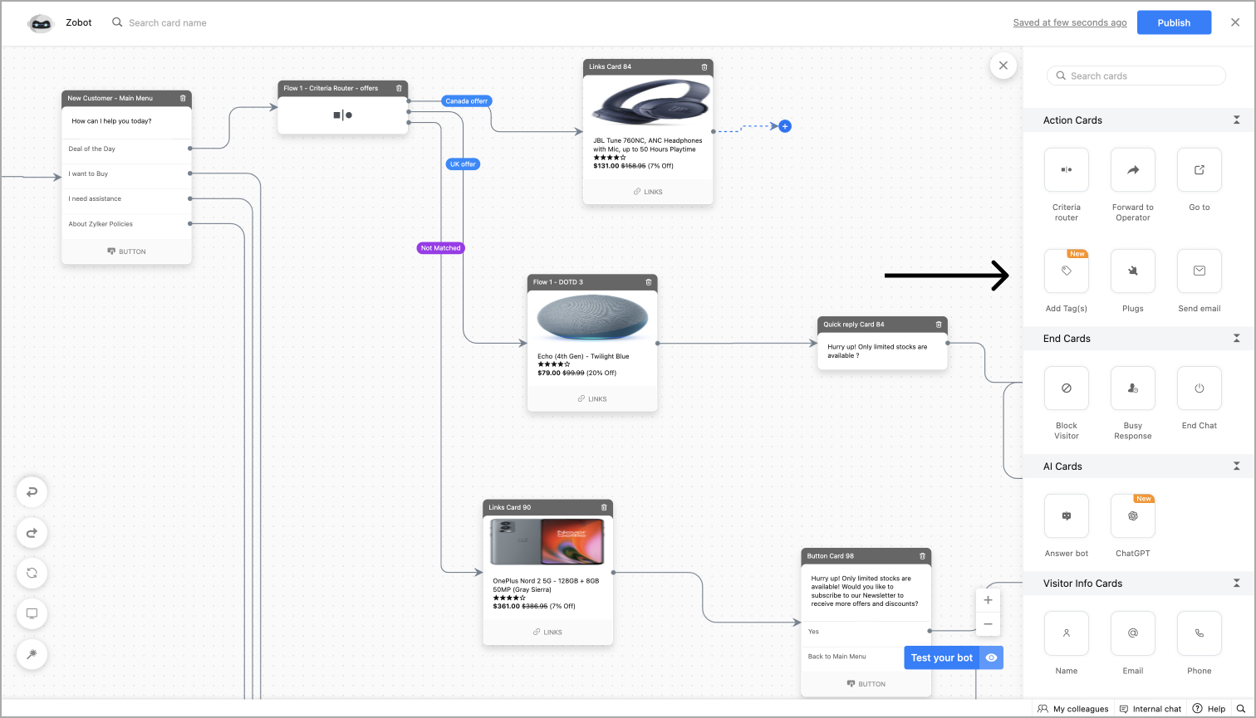Select the I want to Buy option

coord(126,174)
